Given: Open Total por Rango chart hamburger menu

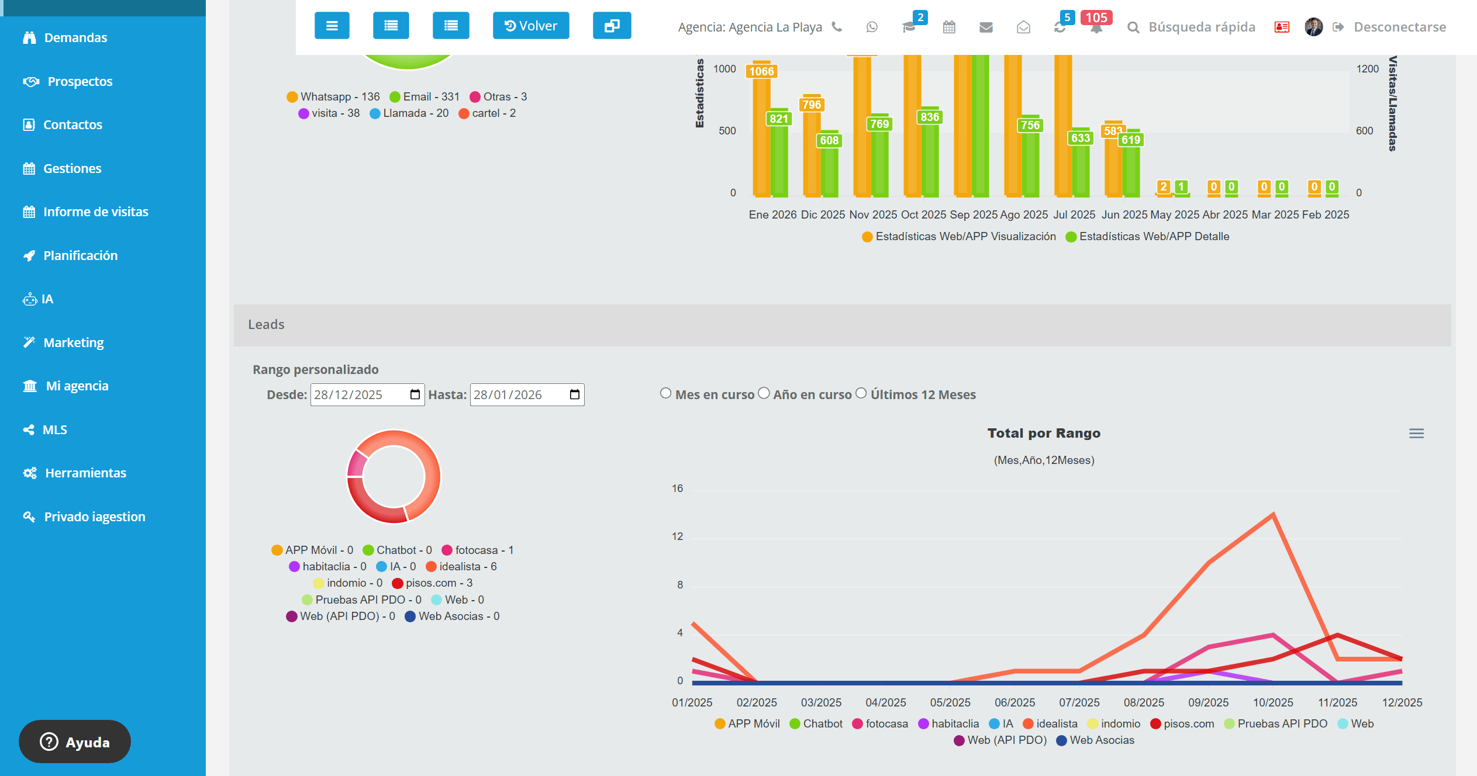Looking at the screenshot, I should click(x=1416, y=434).
